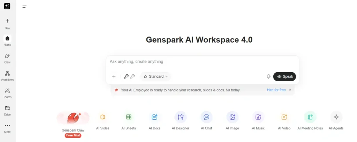
Task: Click the microphone icon
Action: coord(268,77)
